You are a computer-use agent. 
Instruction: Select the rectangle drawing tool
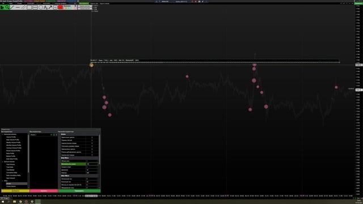pyautogui.click(x=29, y=7)
